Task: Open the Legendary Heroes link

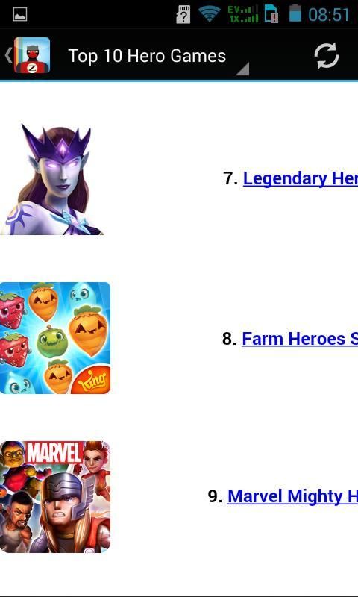Action: (x=300, y=178)
